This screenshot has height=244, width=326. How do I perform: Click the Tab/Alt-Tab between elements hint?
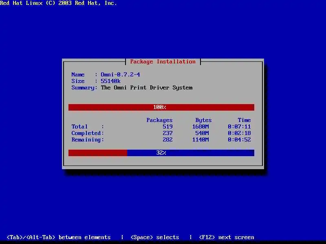point(59,237)
